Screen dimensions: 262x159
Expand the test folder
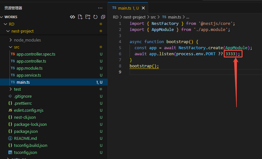pos(17,89)
